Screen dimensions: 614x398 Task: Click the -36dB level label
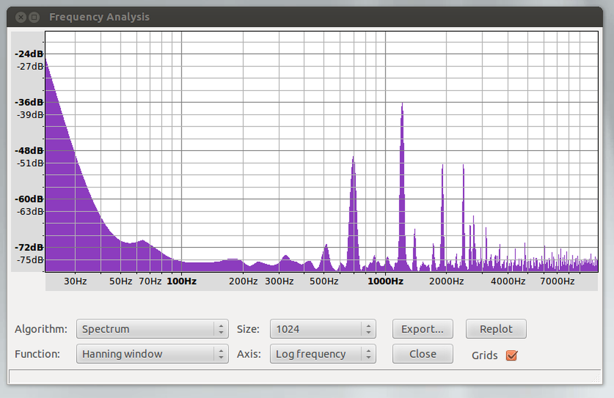point(29,102)
